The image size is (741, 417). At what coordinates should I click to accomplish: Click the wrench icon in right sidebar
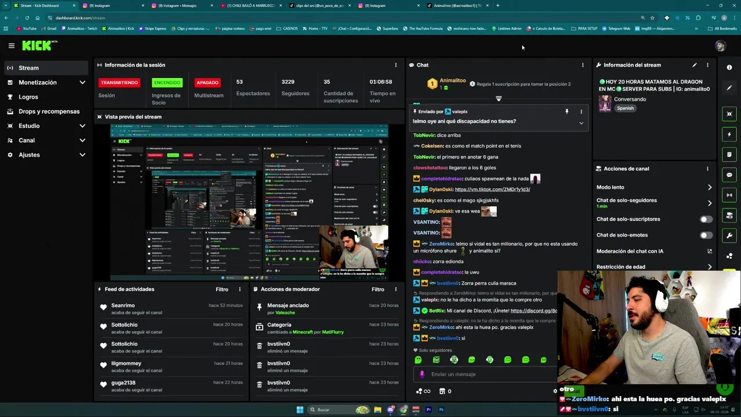[x=729, y=236]
